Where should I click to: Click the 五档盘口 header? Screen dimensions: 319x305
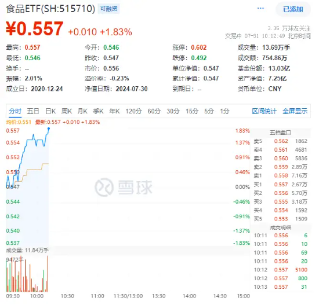click(280, 133)
